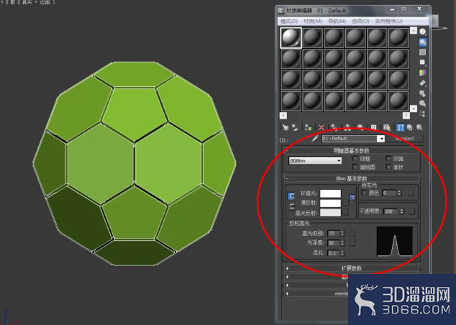This screenshot has width=456, height=325.
Task: Click Select by Material icon
Action: [x=423, y=104]
